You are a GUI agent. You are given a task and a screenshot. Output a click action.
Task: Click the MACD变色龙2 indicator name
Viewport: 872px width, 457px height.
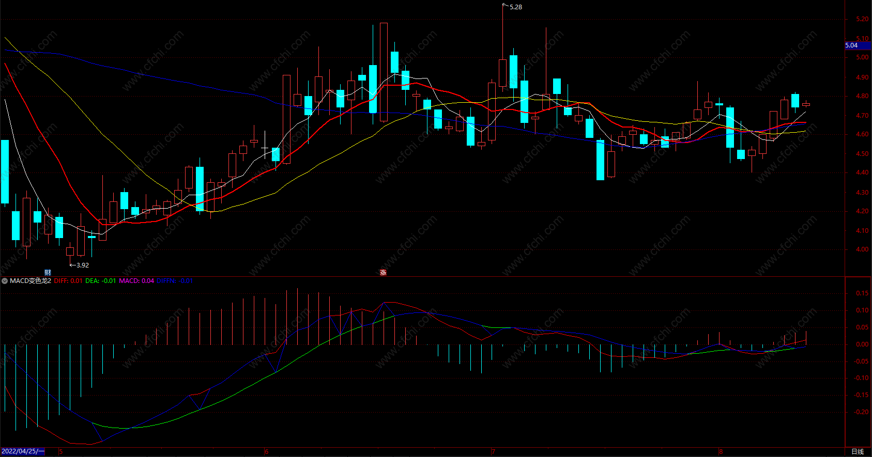(x=30, y=281)
